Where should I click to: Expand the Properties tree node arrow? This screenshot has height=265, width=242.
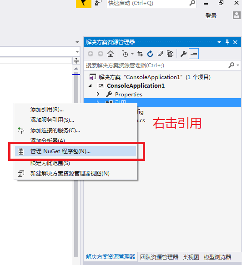click(x=98, y=94)
